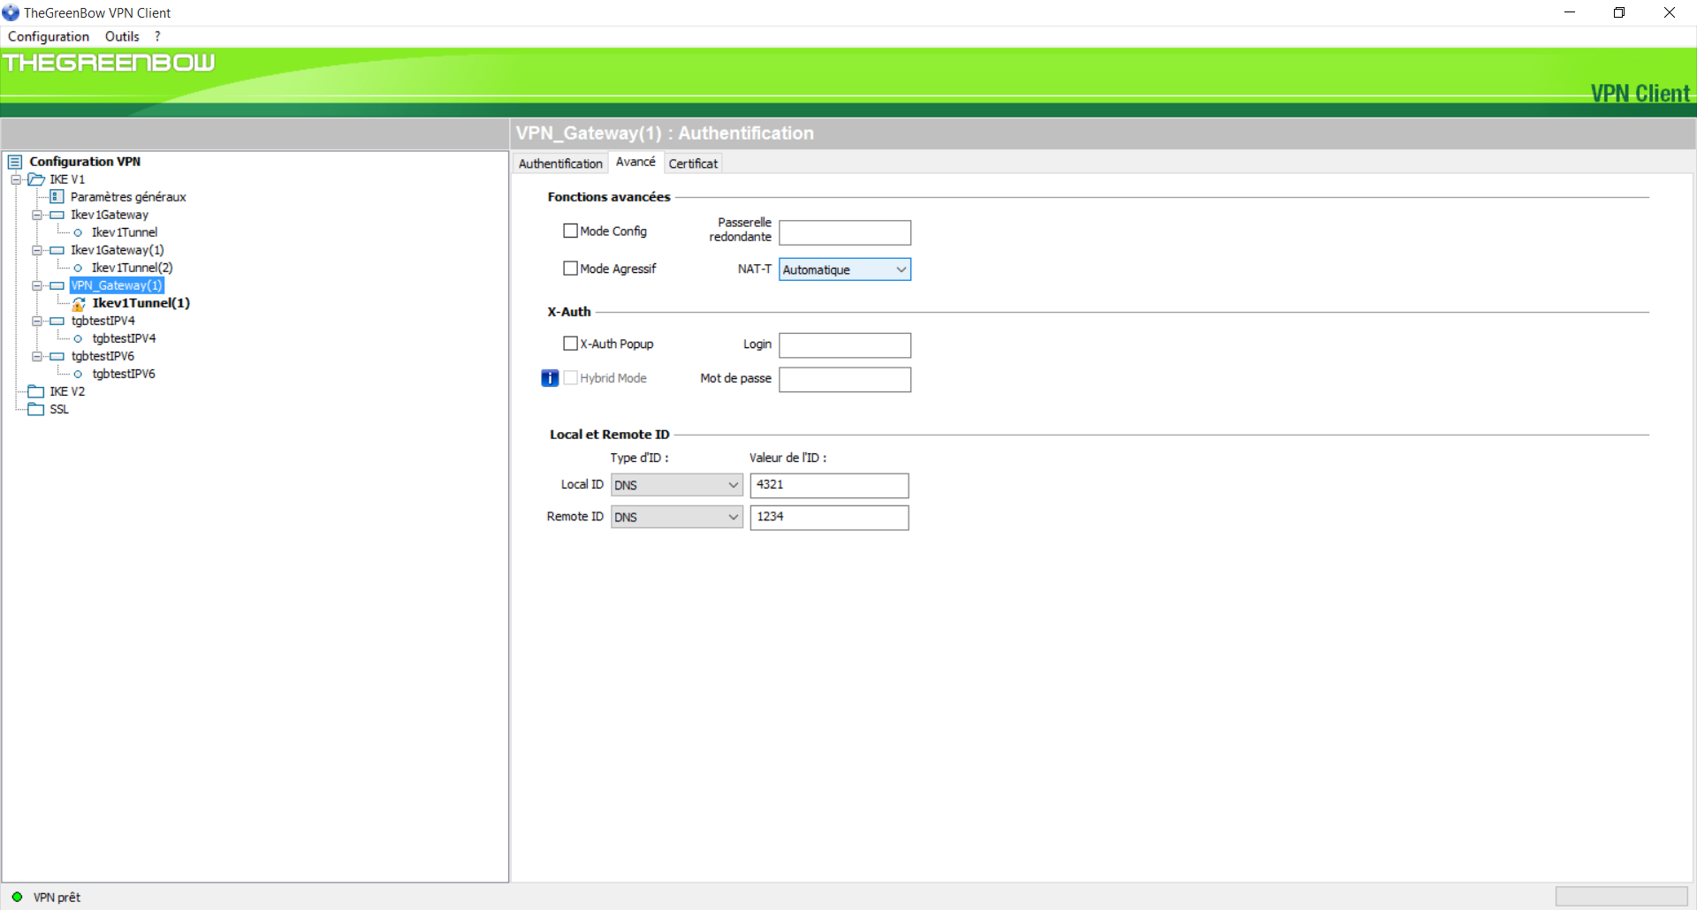Collapse the Ikev1Gateway(1) tree node

click(37, 250)
